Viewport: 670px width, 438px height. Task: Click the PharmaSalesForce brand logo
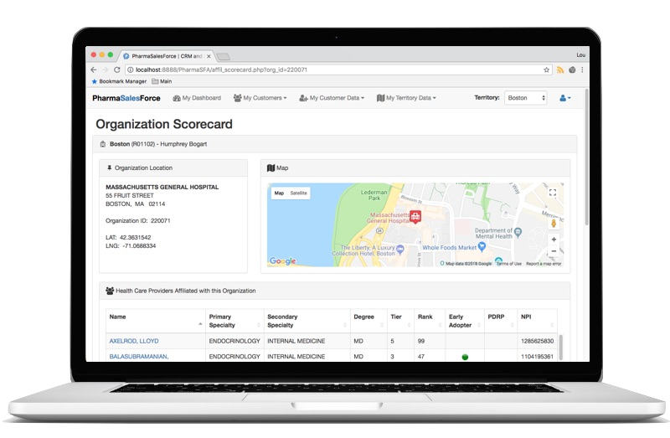tap(126, 98)
